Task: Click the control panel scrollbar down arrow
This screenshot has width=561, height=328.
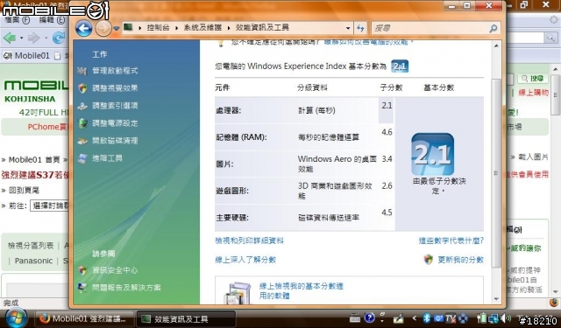Action: click(496, 299)
